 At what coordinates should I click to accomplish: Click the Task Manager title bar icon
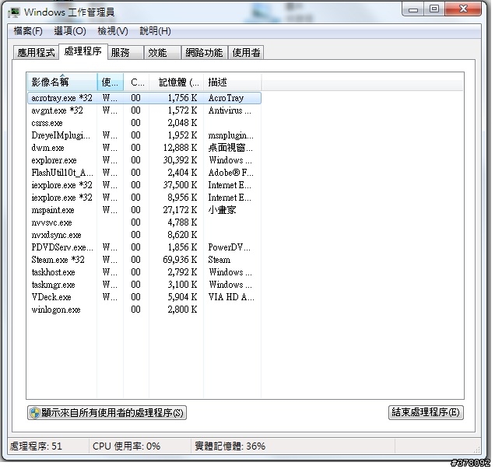tap(14, 12)
